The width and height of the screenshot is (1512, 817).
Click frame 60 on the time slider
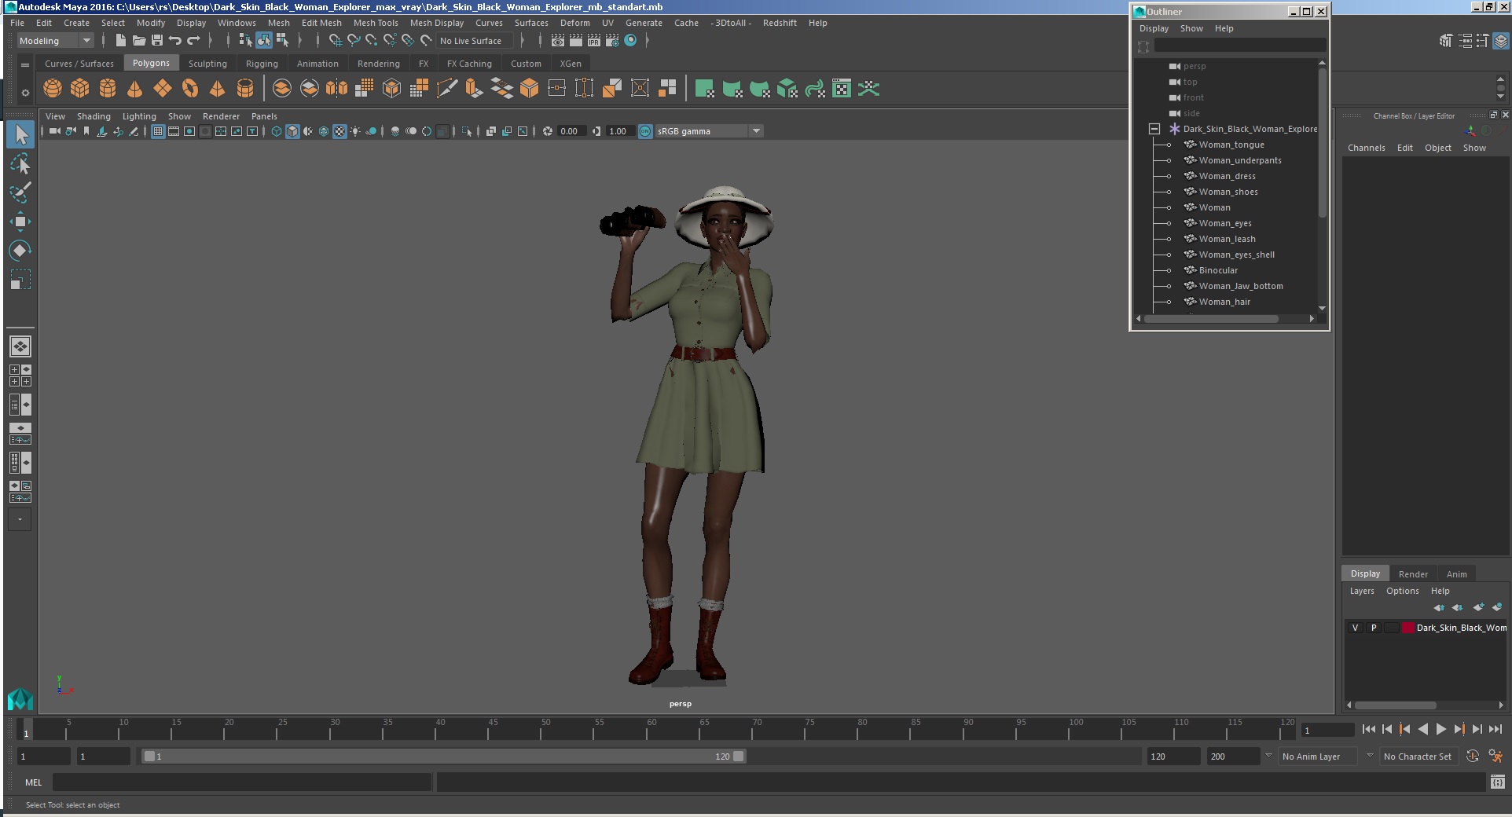[x=647, y=730]
